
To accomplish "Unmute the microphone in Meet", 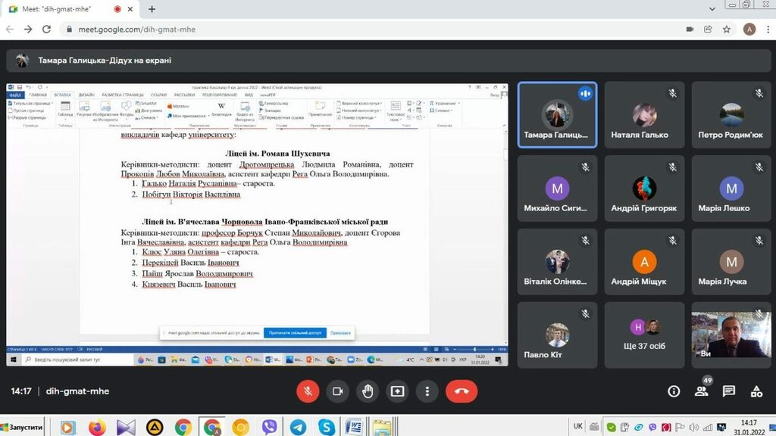I will [x=308, y=391].
